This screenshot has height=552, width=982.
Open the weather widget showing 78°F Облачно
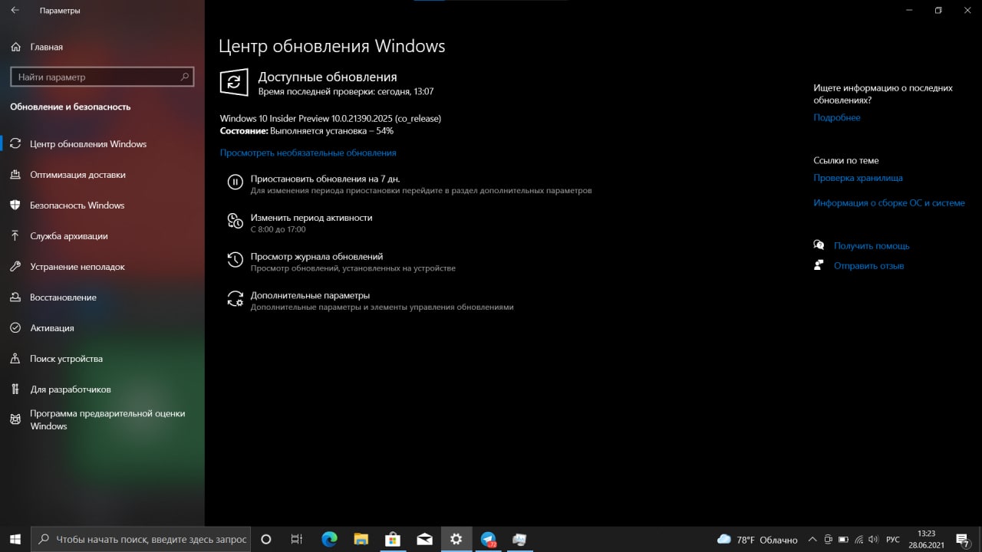pos(757,540)
